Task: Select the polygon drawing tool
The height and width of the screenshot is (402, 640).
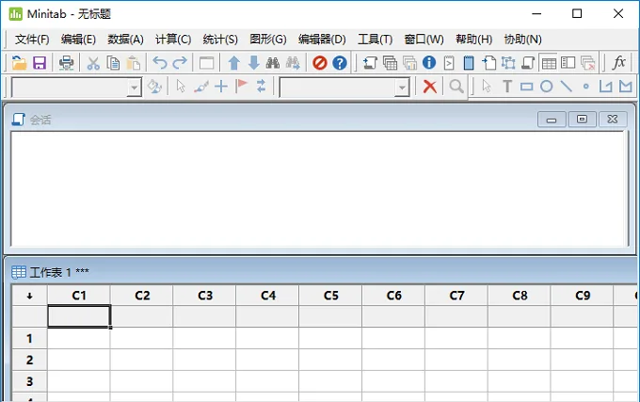Action: 625,87
